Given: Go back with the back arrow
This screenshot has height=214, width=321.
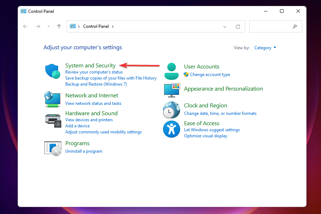Looking at the screenshot, I should click(x=25, y=26).
